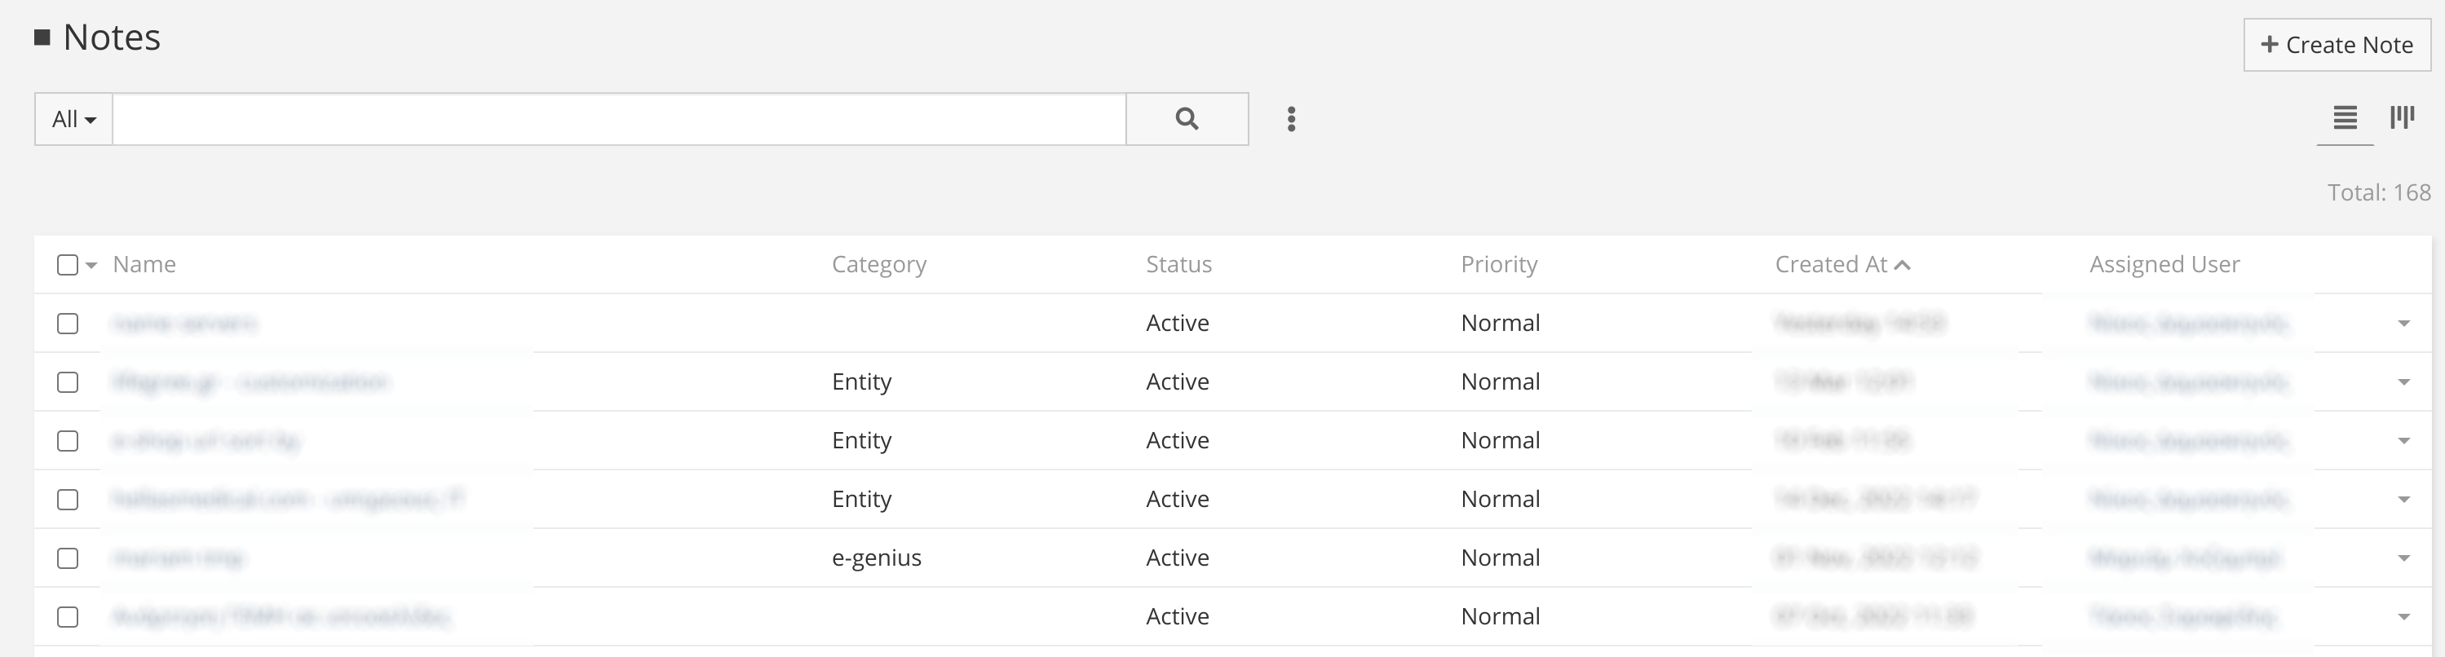Expand the select-all caret dropdown
This screenshot has height=657, width=2445.
[91, 266]
